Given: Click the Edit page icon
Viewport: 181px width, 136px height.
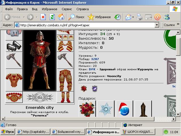Looking at the screenshot, I should point(148,17).
